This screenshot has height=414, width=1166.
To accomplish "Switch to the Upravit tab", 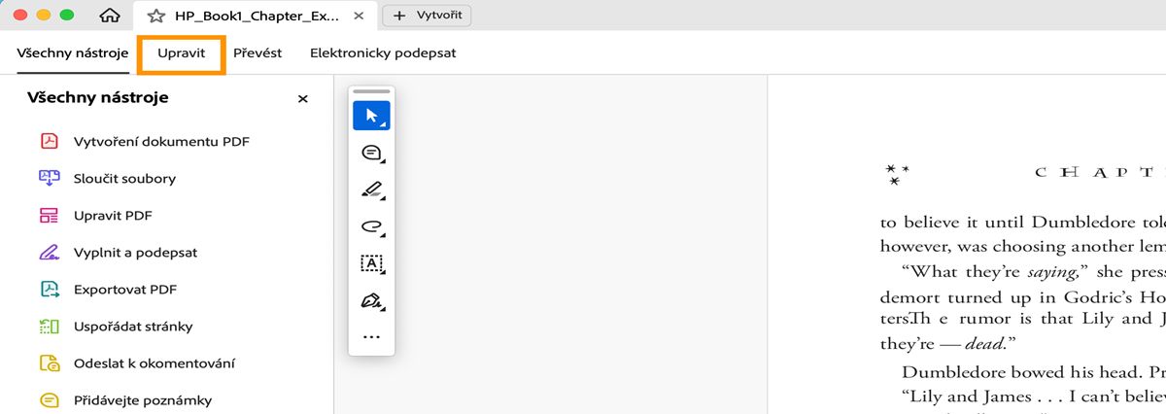I will pyautogui.click(x=181, y=53).
